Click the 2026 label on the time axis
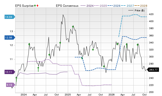This screenshot has height=96, width=162. (111, 94)
